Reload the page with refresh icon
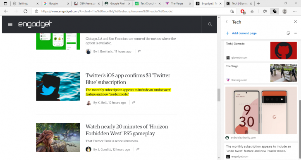This screenshot has height=160, width=301. tap(25, 11)
